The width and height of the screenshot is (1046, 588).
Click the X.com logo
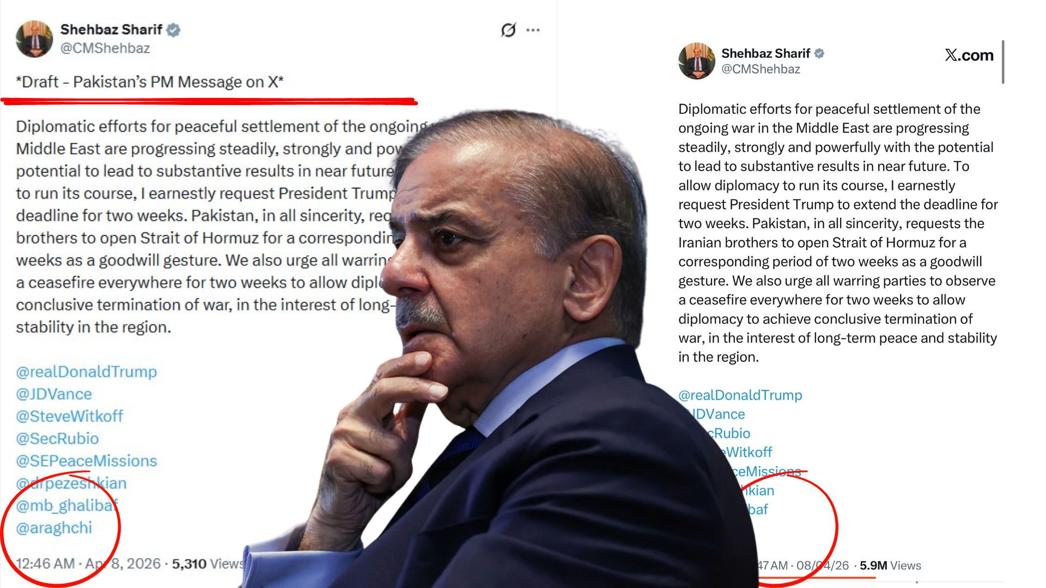coord(969,55)
